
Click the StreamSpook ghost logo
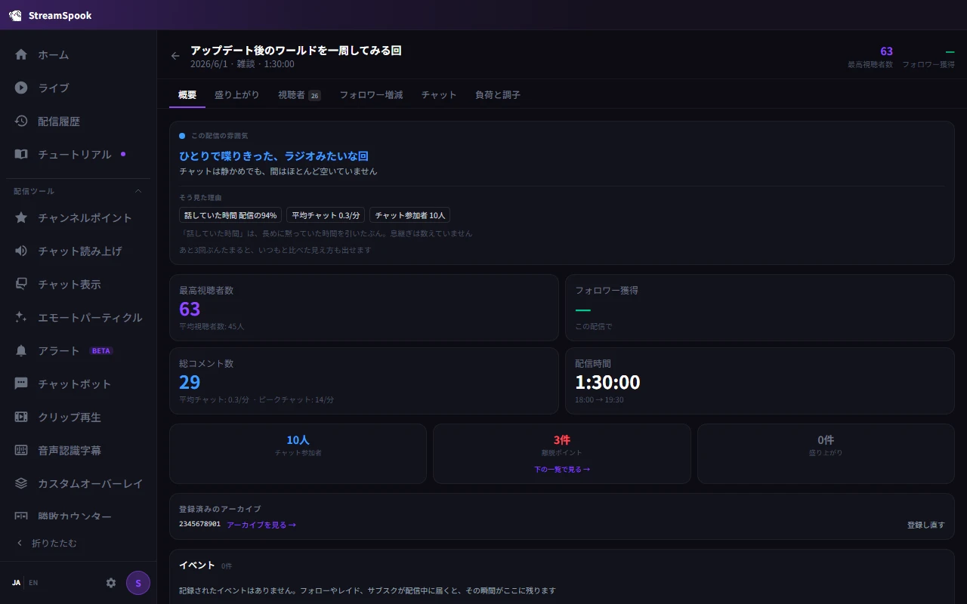tap(15, 15)
